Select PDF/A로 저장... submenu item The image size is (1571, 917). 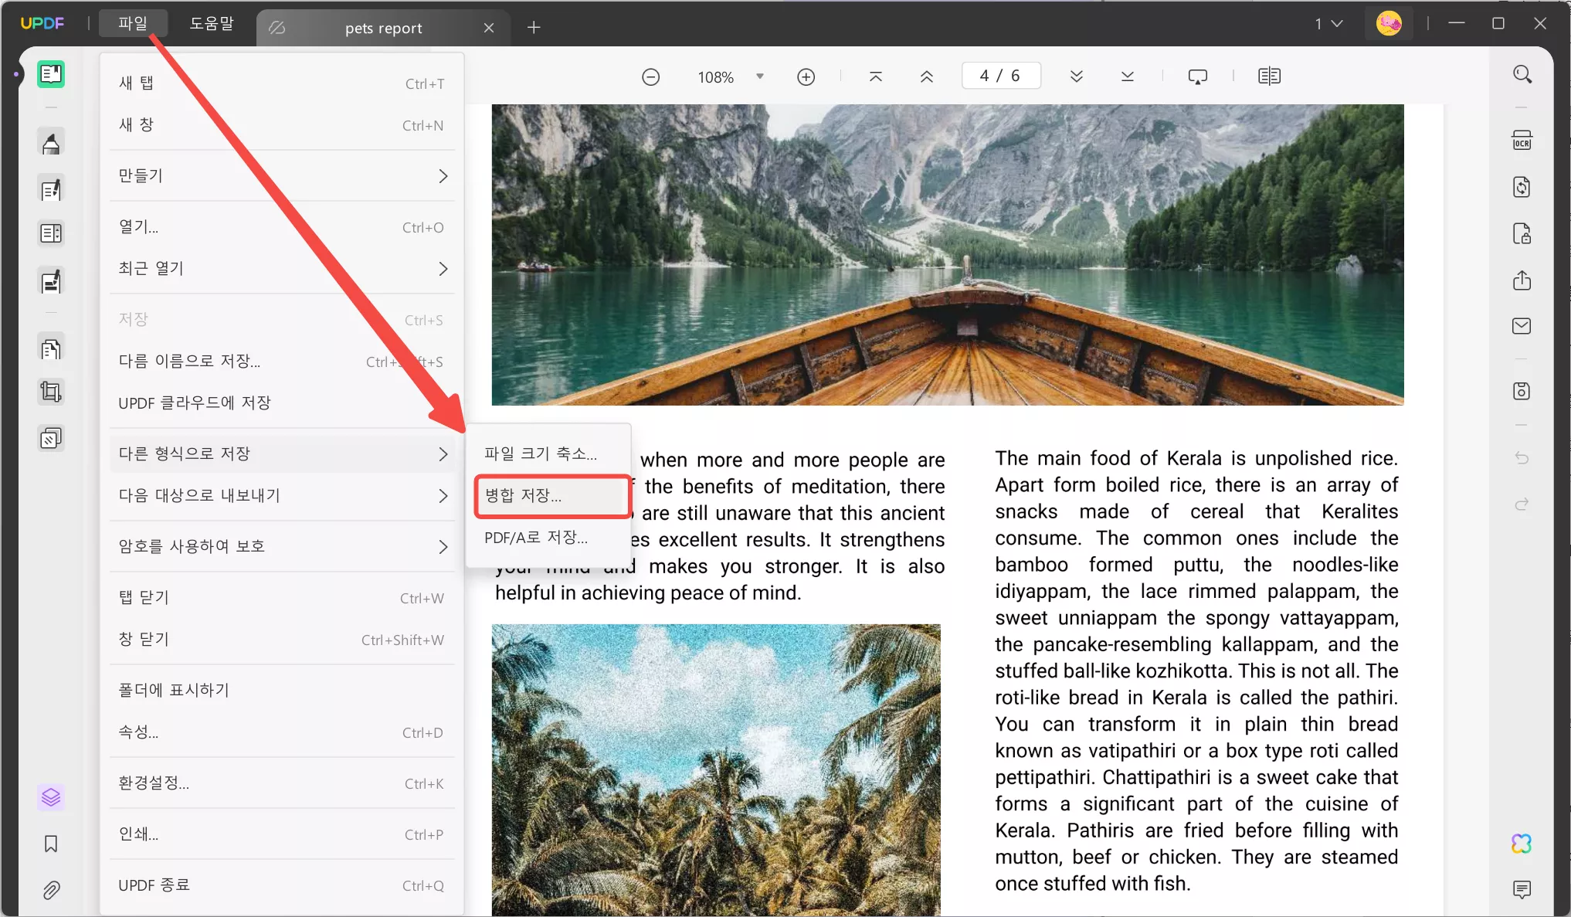(549, 538)
